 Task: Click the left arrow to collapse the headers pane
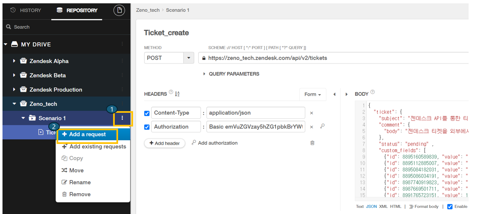click(x=334, y=95)
